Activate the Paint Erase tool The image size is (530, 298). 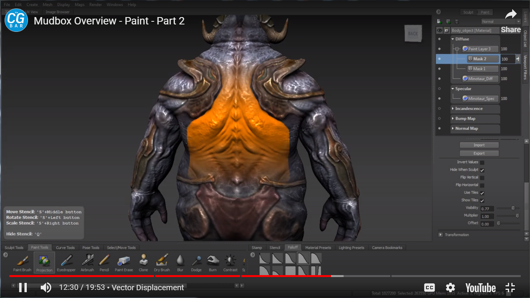(x=124, y=263)
